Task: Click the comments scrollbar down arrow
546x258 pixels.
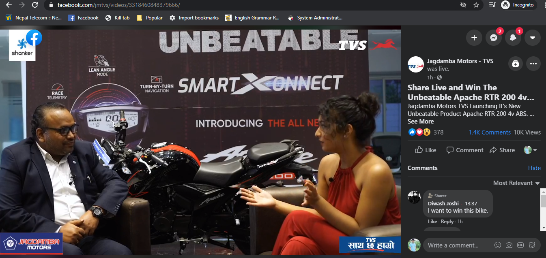Action: pyautogui.click(x=543, y=228)
